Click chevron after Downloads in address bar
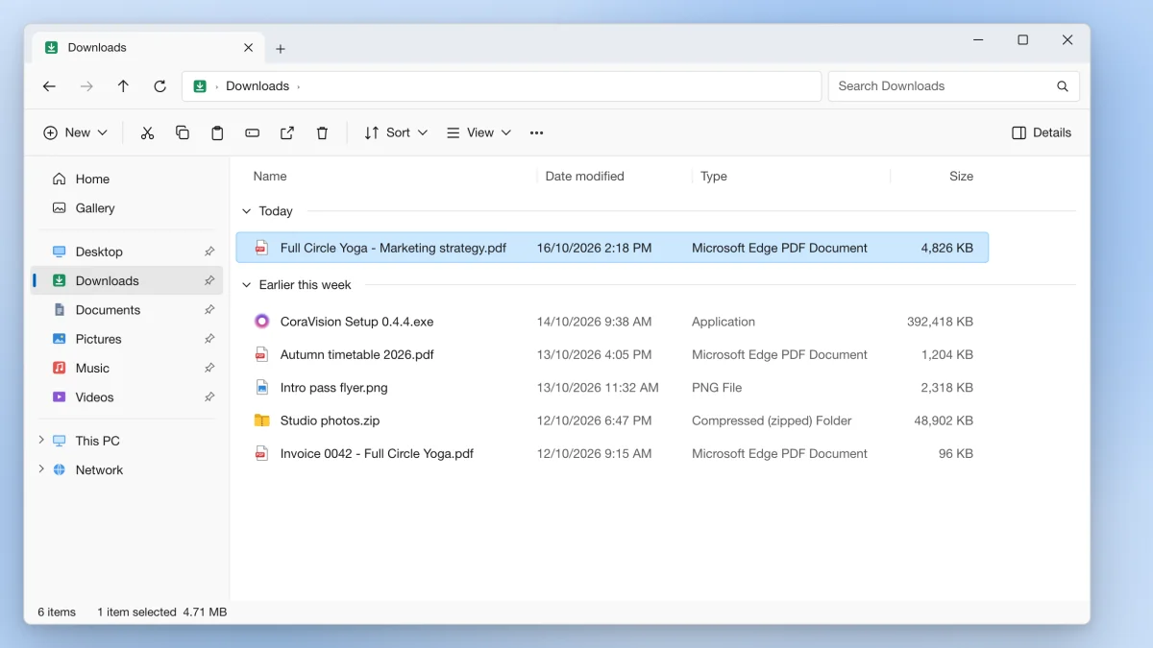This screenshot has height=648, width=1153. [298, 86]
